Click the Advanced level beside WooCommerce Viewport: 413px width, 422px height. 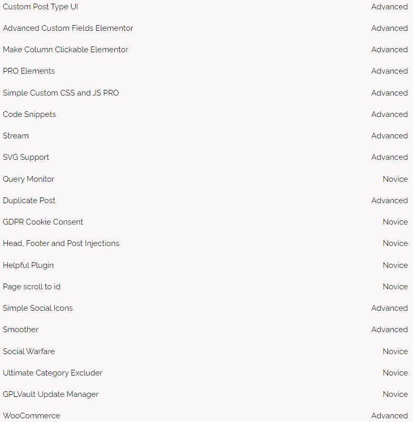389,416
